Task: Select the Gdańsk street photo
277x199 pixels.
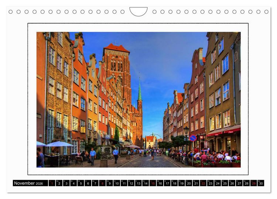Action: click(x=138, y=99)
